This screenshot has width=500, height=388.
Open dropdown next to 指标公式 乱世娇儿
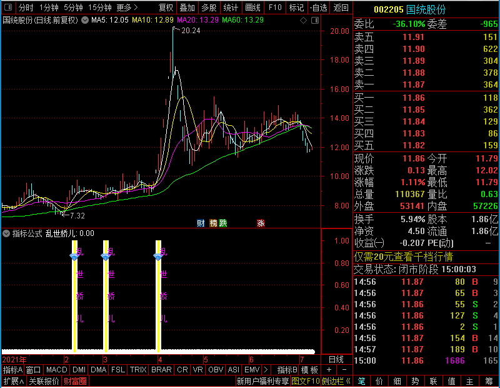click(x=6, y=233)
